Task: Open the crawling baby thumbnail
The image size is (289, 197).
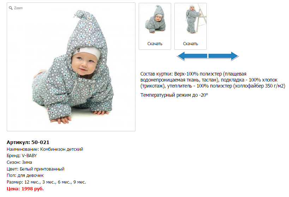Action: [x=155, y=19]
